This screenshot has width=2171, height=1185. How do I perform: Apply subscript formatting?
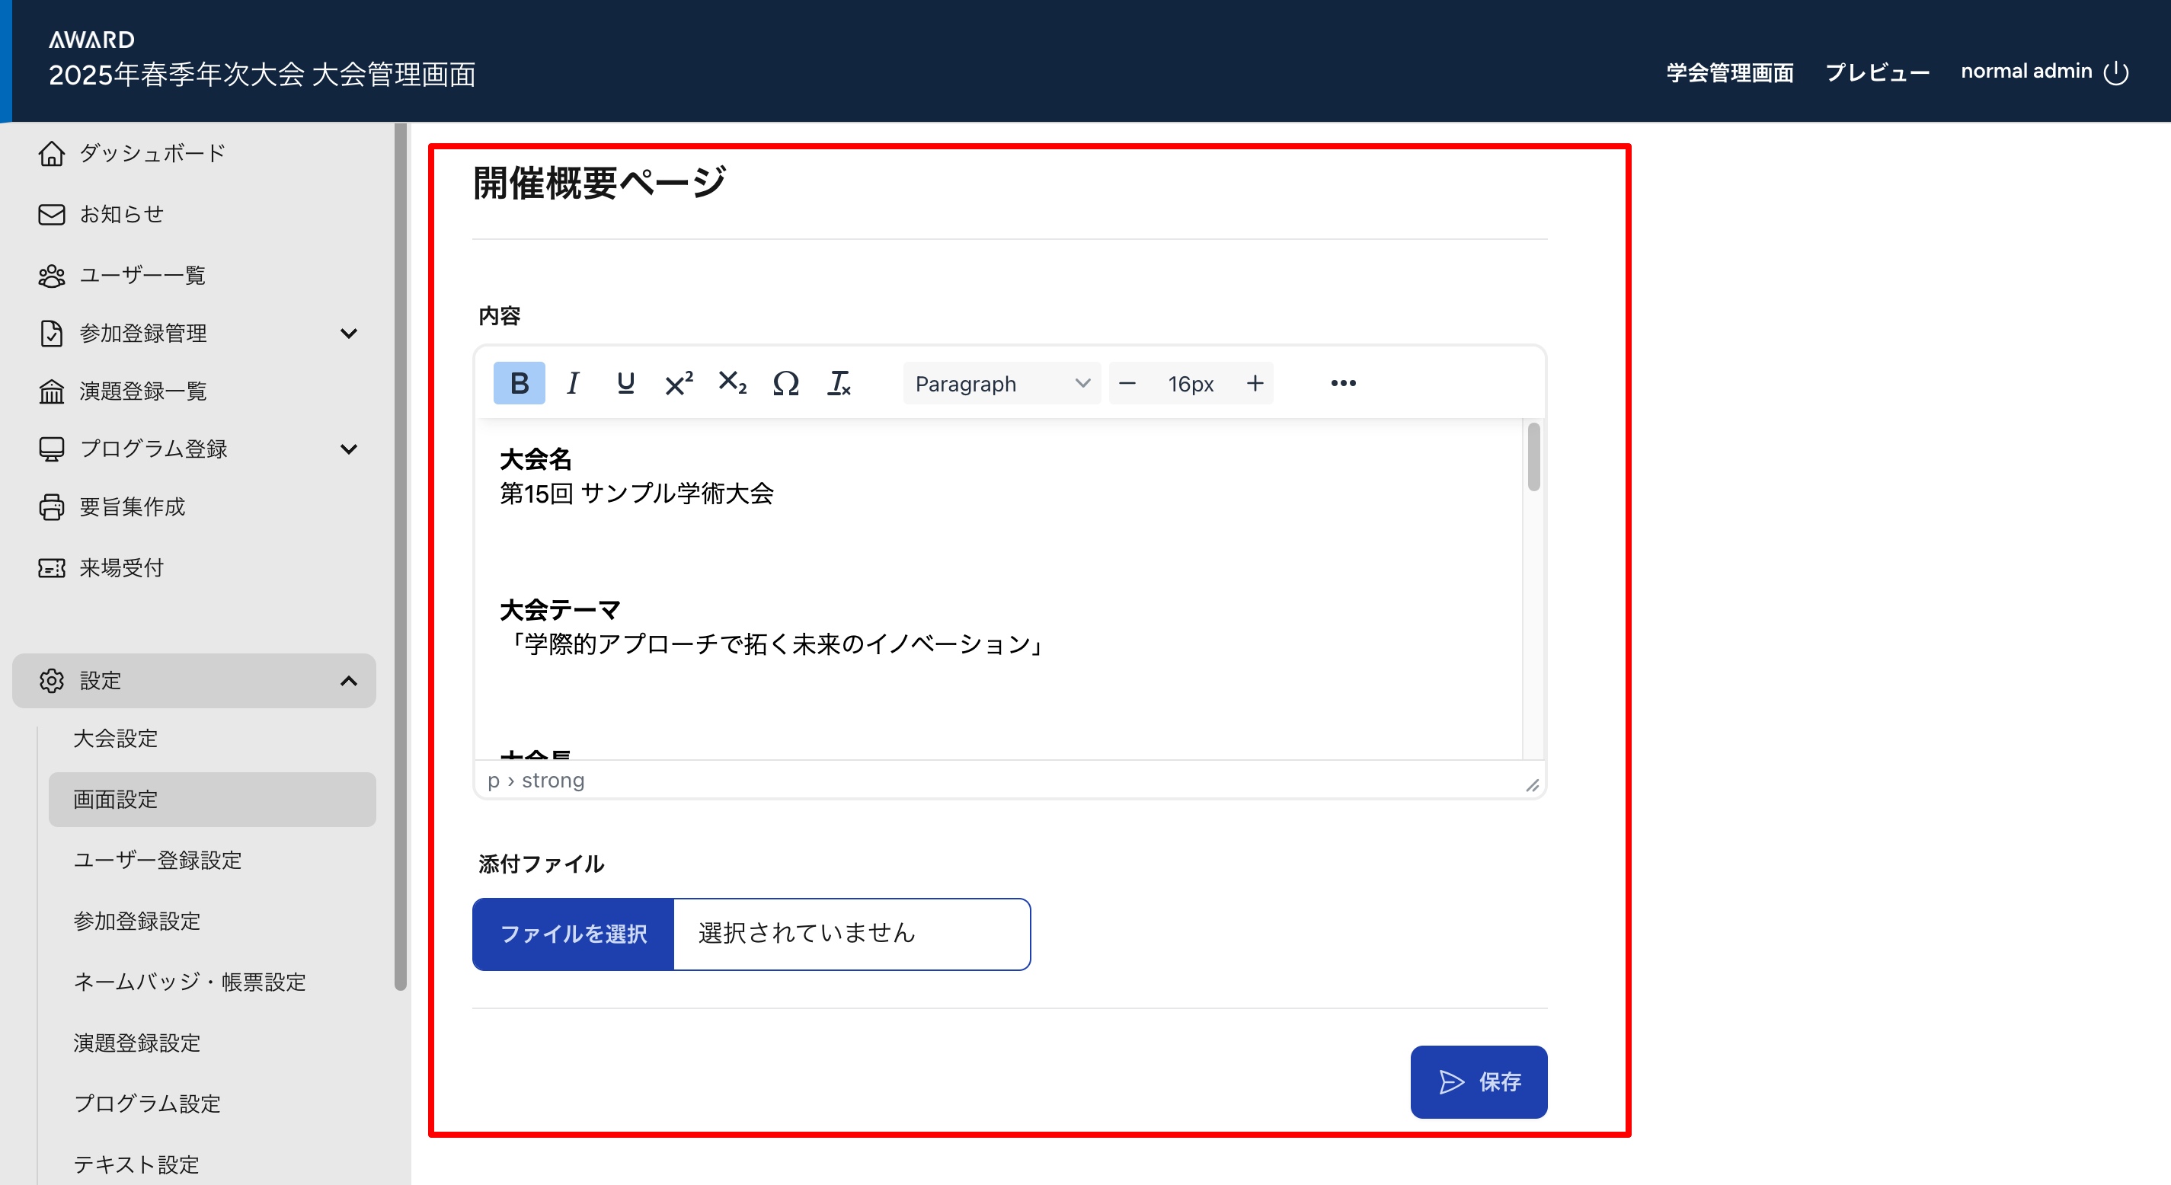click(x=731, y=384)
